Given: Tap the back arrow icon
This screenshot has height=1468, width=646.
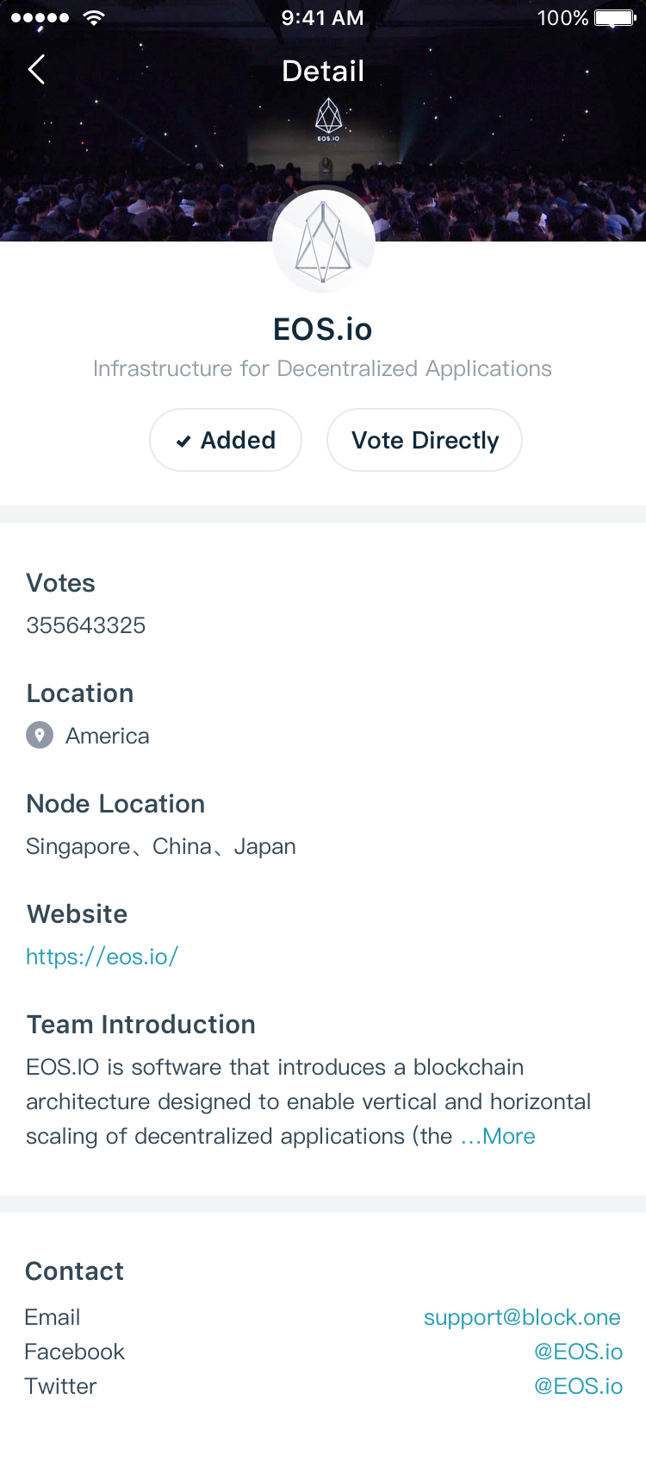Looking at the screenshot, I should [36, 70].
